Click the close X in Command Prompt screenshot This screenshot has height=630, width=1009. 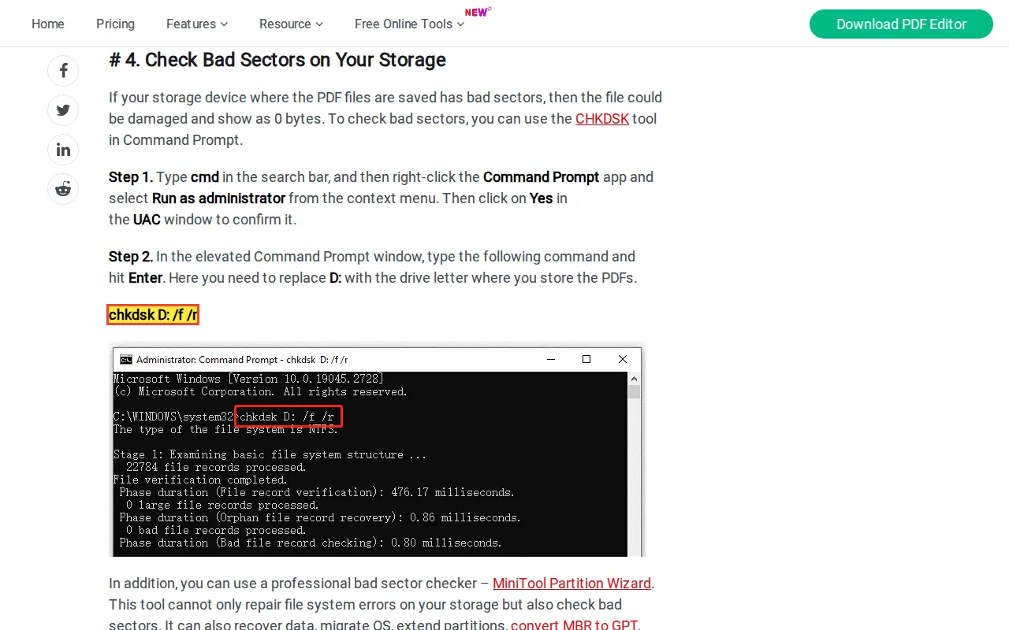tap(623, 360)
